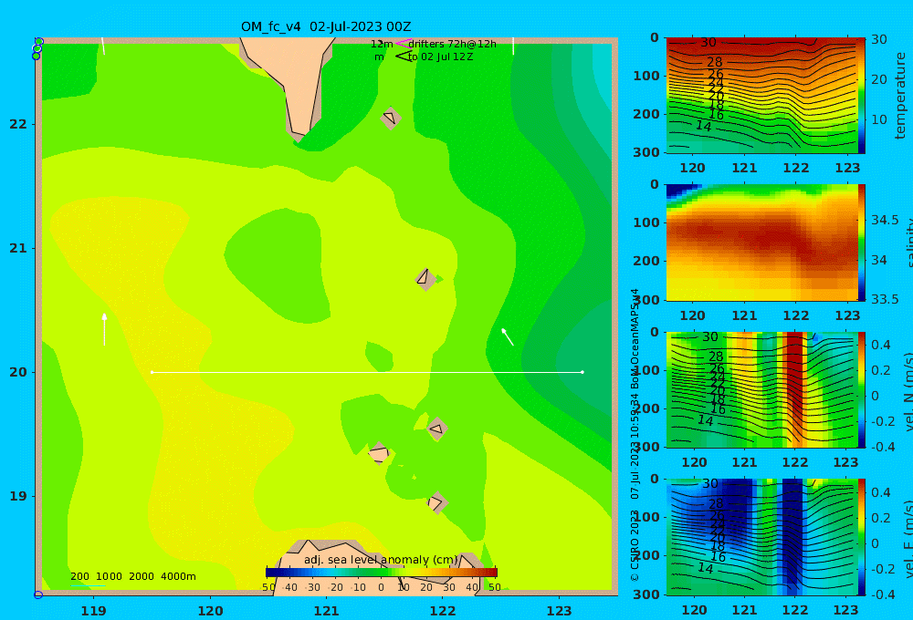
Task: Click the '123' longitude label on the main map
Action: click(559, 611)
